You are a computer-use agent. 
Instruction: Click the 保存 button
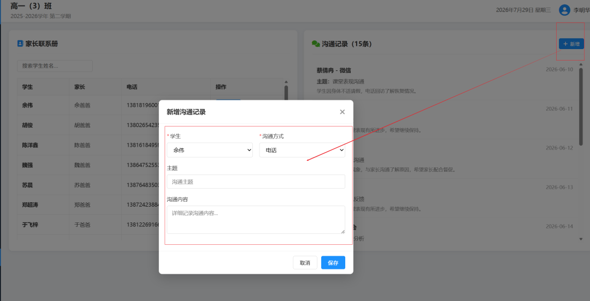click(333, 263)
